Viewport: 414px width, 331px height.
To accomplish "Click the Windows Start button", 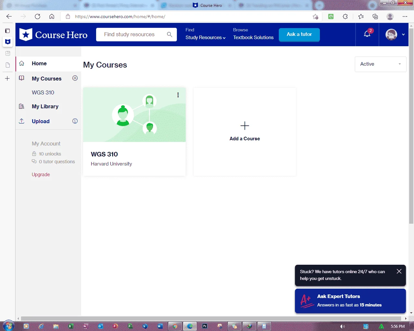I will click(x=8, y=326).
